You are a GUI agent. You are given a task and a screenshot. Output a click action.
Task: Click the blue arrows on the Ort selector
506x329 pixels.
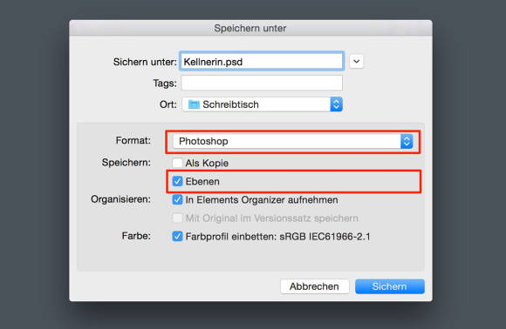click(336, 104)
